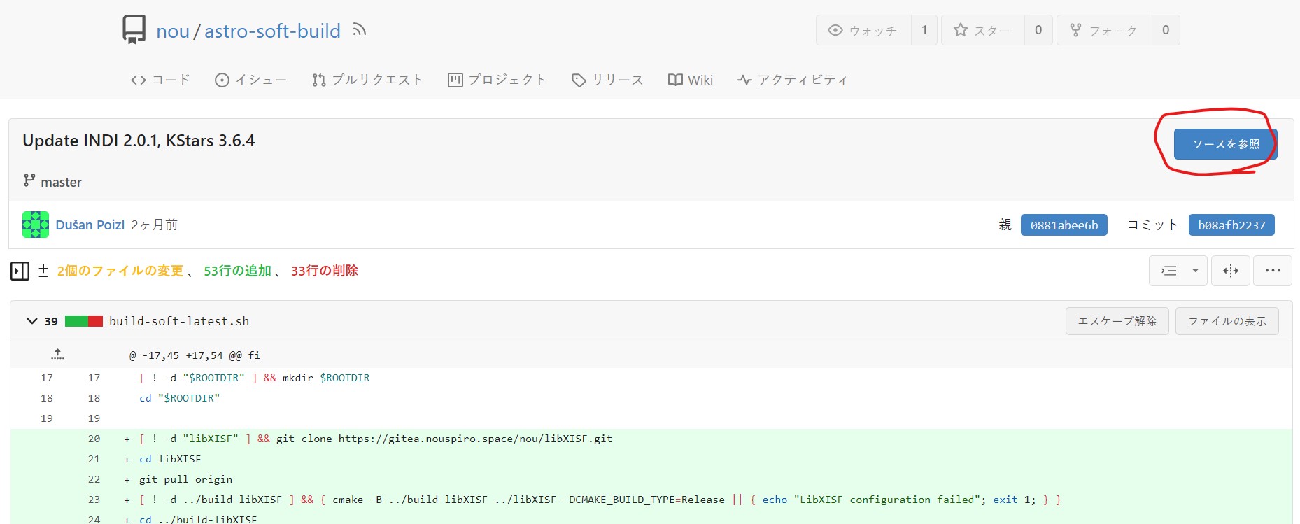Click the repository icon beside nou
This screenshot has height=524, width=1300.
(134, 30)
